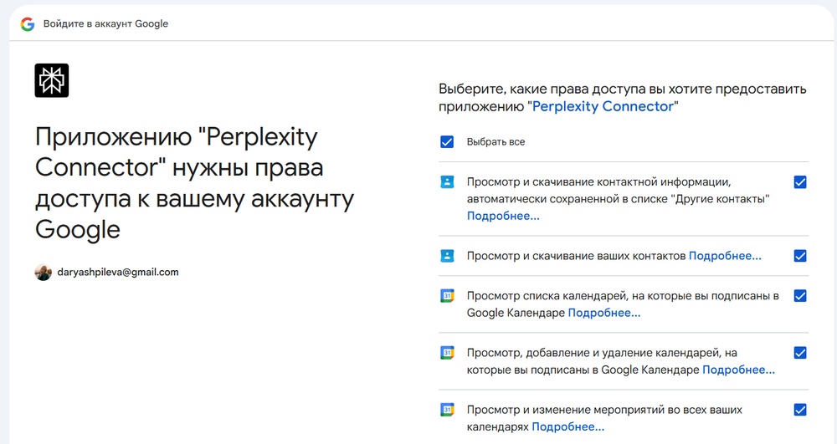Viewport: 837px width, 444px height.
Task: Toggle the "Выбрать все" checkbox
Action: (447, 142)
